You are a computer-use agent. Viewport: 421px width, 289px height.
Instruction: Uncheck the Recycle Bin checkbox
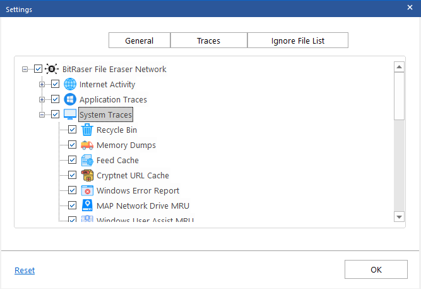point(72,130)
